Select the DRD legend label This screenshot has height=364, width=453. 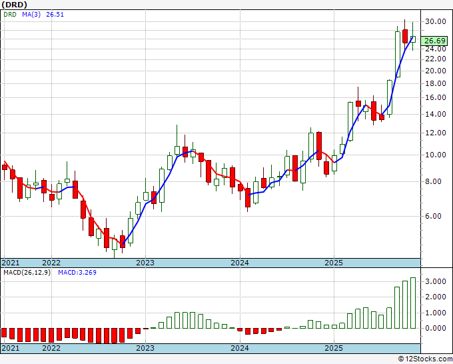pos(11,15)
